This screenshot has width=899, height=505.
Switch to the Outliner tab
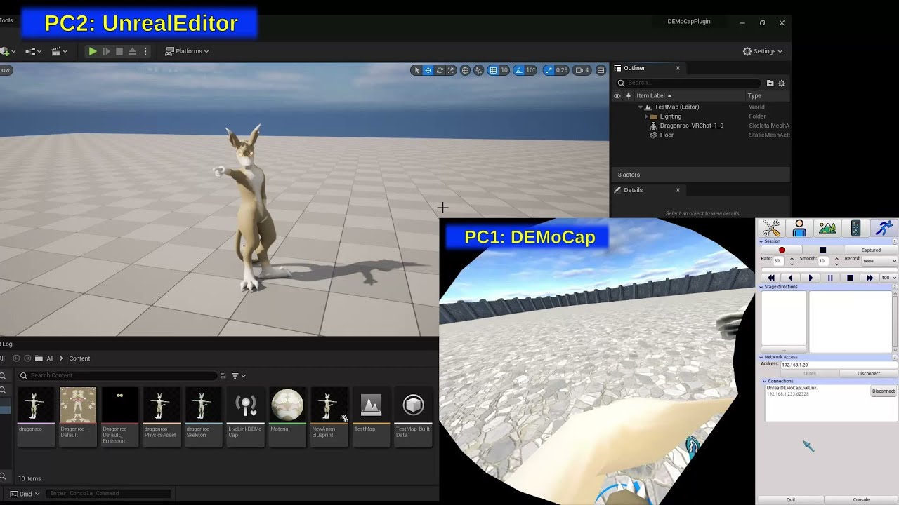coord(634,68)
